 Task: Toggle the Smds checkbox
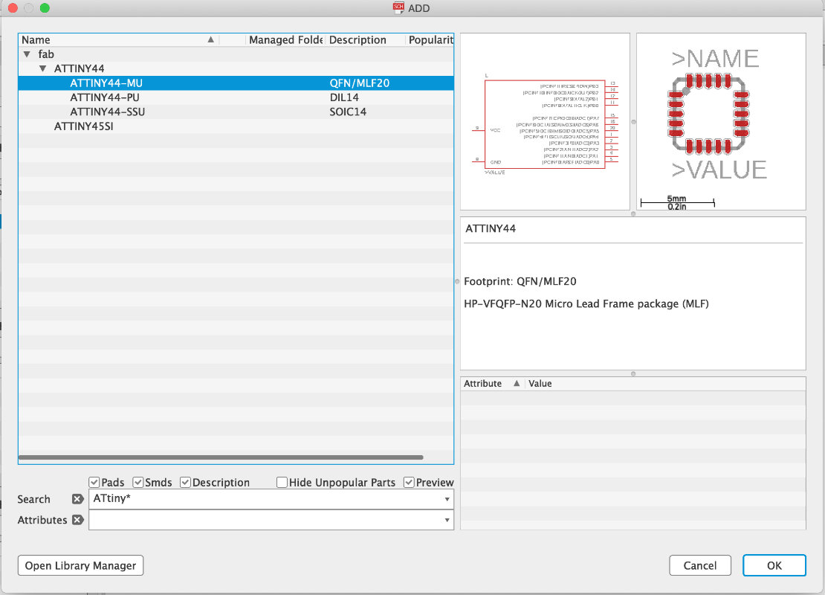click(x=138, y=482)
